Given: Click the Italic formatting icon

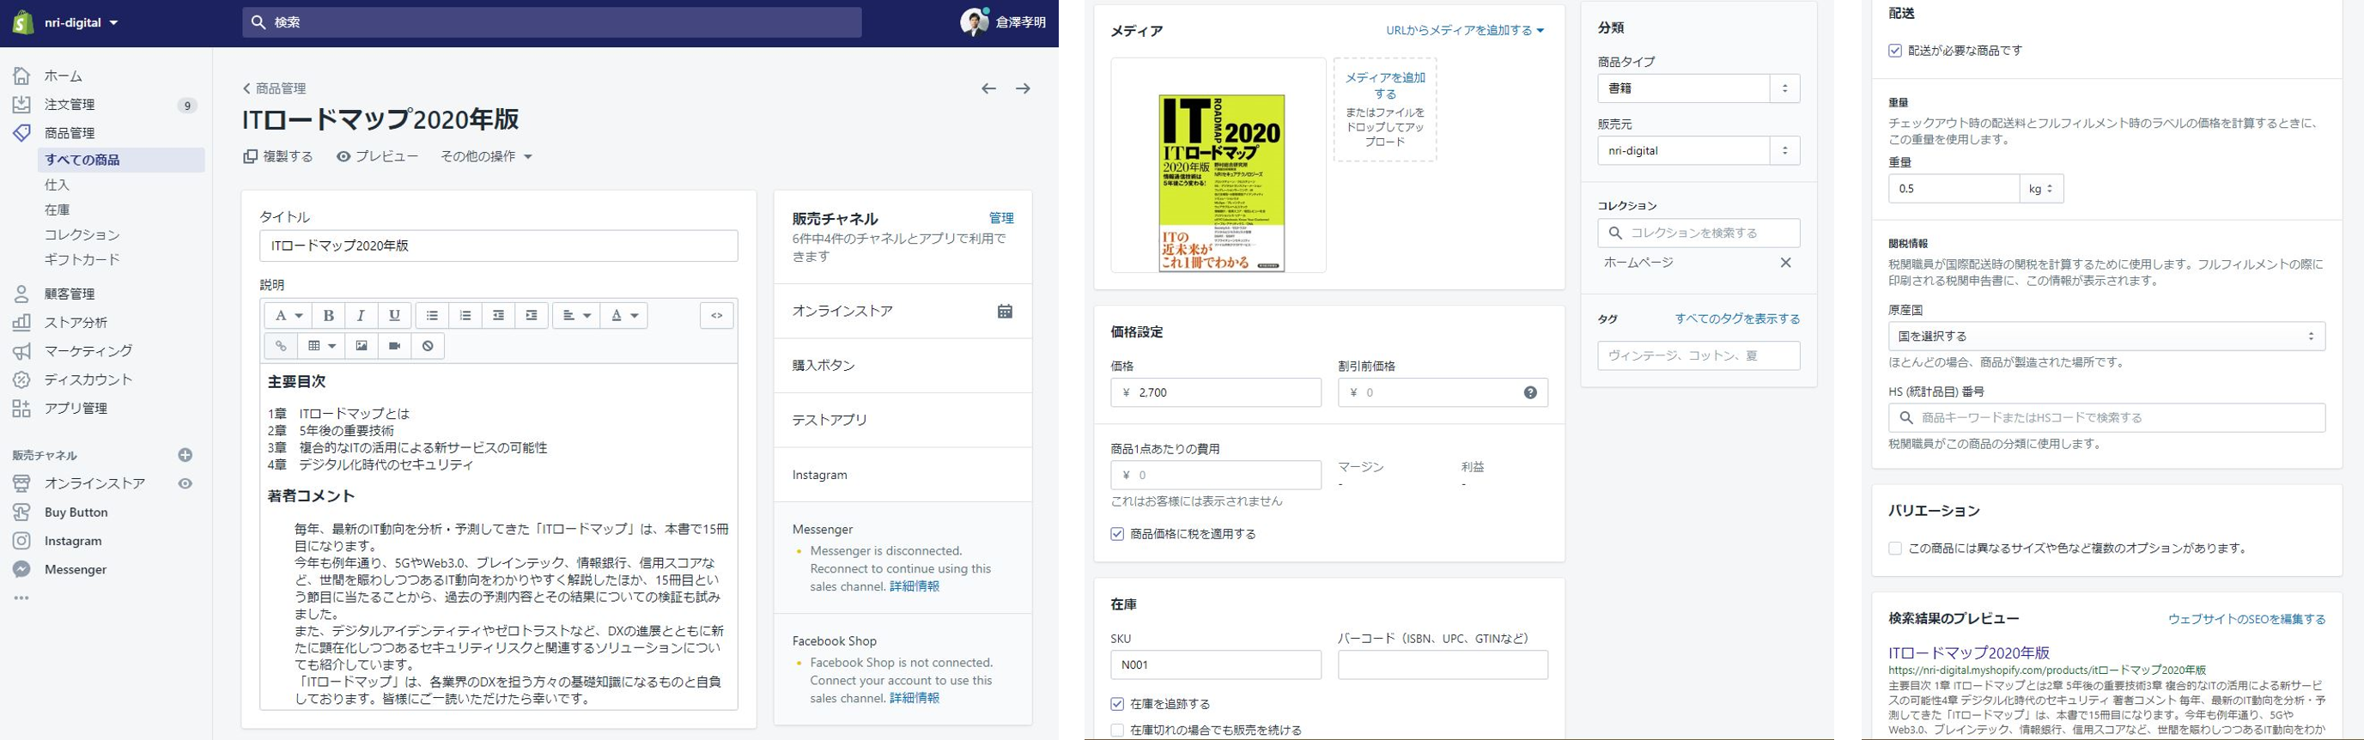Looking at the screenshot, I should click(361, 315).
